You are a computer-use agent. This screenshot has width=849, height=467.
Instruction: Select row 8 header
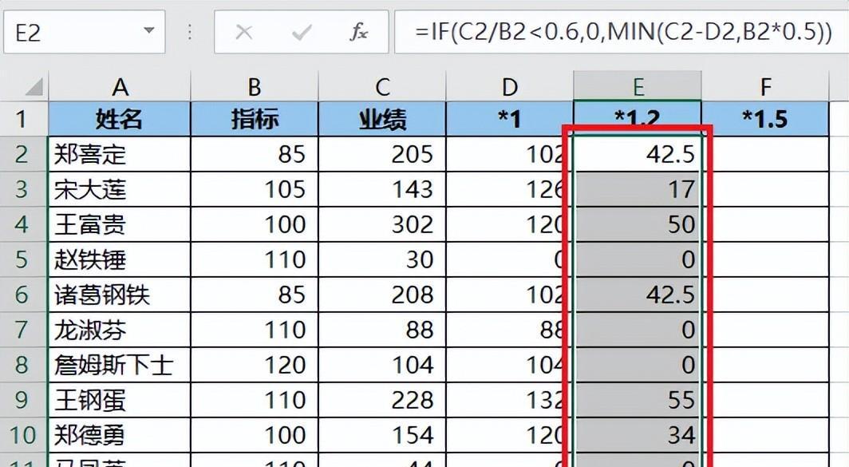[x=24, y=365]
